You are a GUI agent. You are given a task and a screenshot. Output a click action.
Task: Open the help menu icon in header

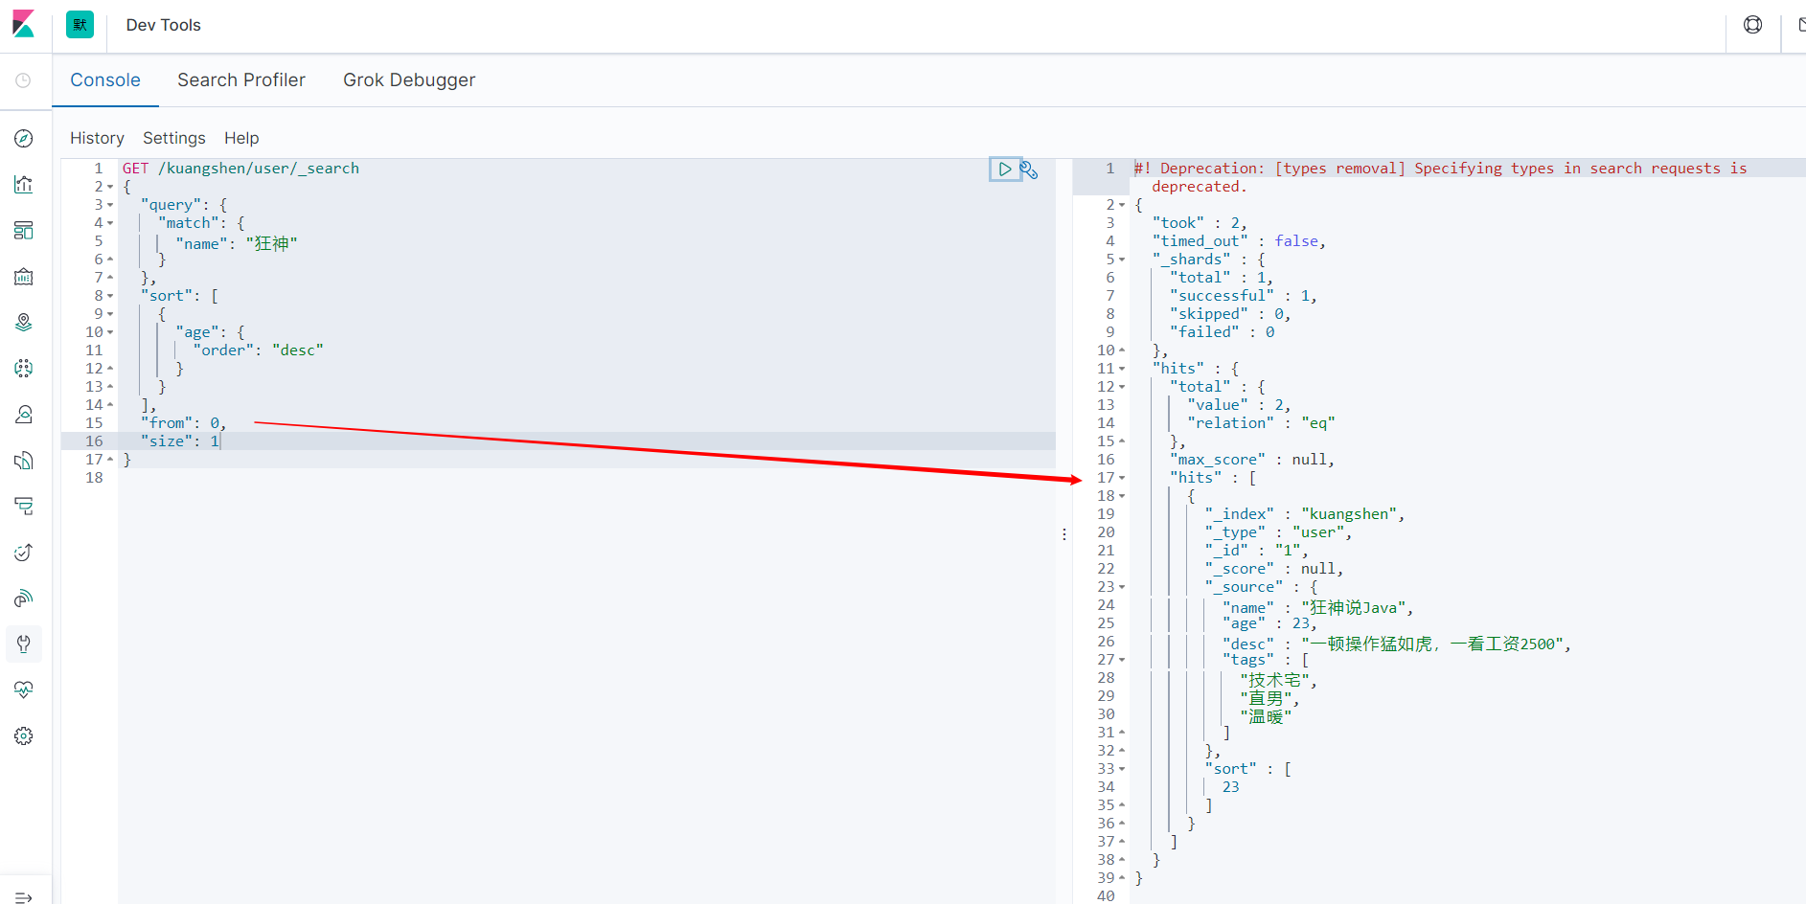(1752, 25)
